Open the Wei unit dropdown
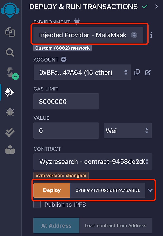This screenshot has width=163, height=236. pos(128,131)
